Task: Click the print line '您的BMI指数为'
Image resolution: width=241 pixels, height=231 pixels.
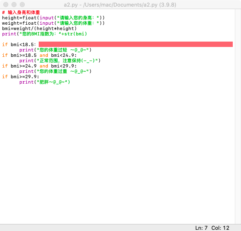Action: [44, 34]
